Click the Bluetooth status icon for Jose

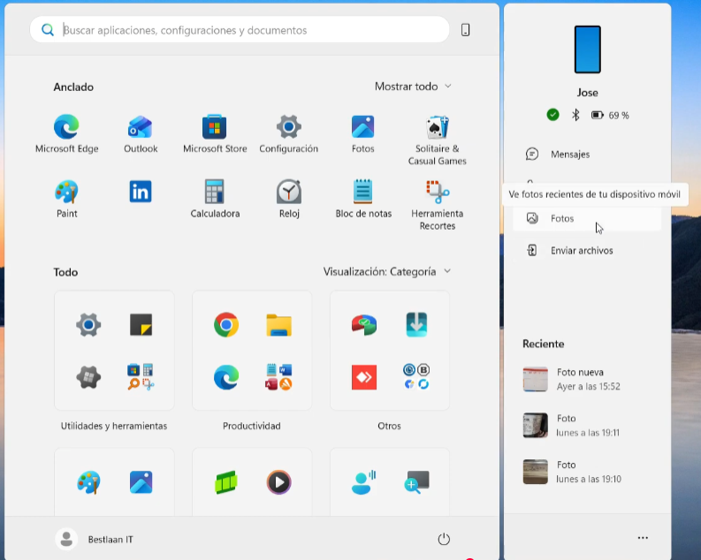click(x=575, y=115)
